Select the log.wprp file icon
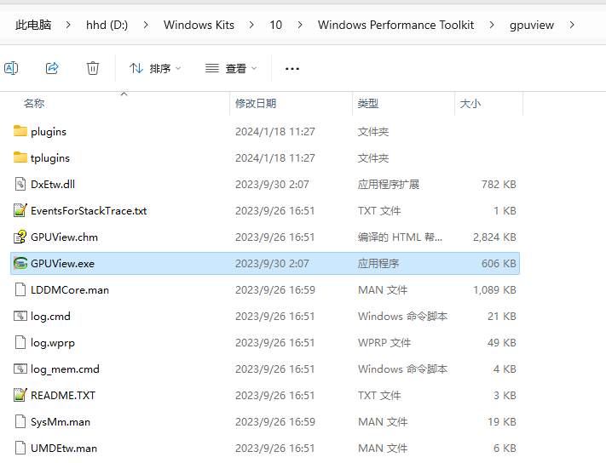This screenshot has width=606, height=463. 20,342
